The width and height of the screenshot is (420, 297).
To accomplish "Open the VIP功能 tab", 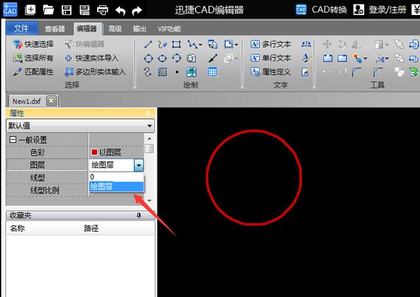I will (169, 29).
